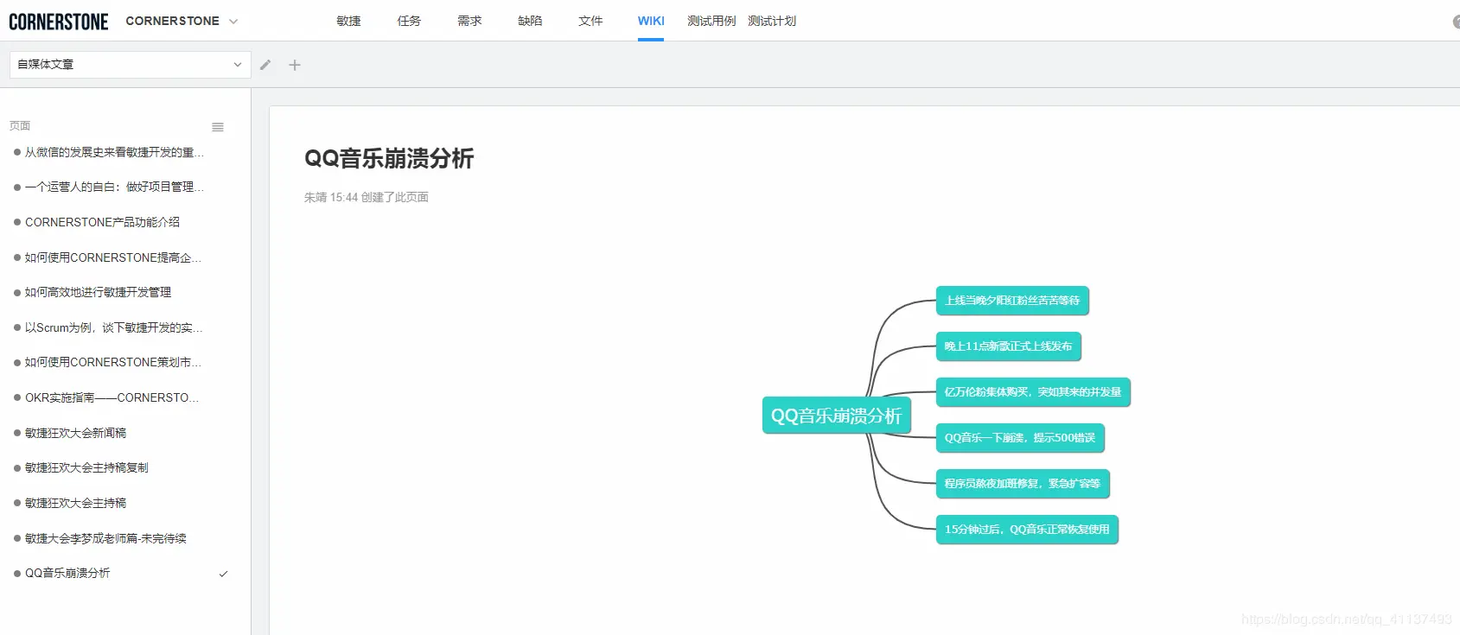Open the 任务 tab

click(410, 21)
